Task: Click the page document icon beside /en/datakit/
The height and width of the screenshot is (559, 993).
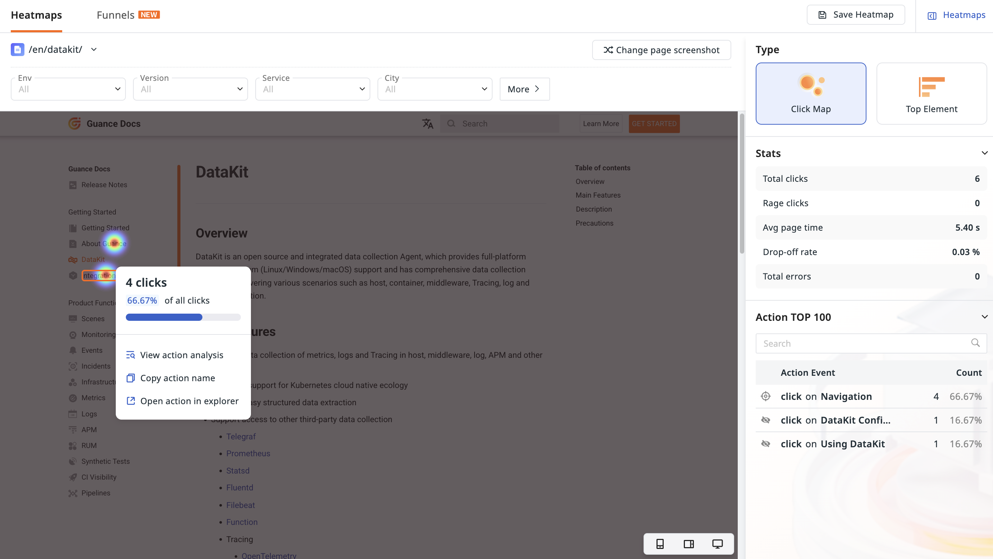Action: (17, 49)
